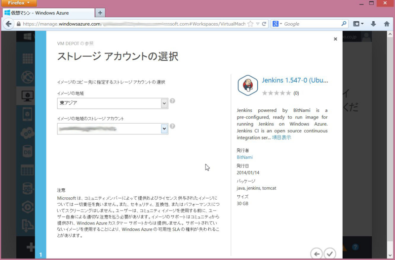
Task: Reload the page
Action: coord(264,24)
